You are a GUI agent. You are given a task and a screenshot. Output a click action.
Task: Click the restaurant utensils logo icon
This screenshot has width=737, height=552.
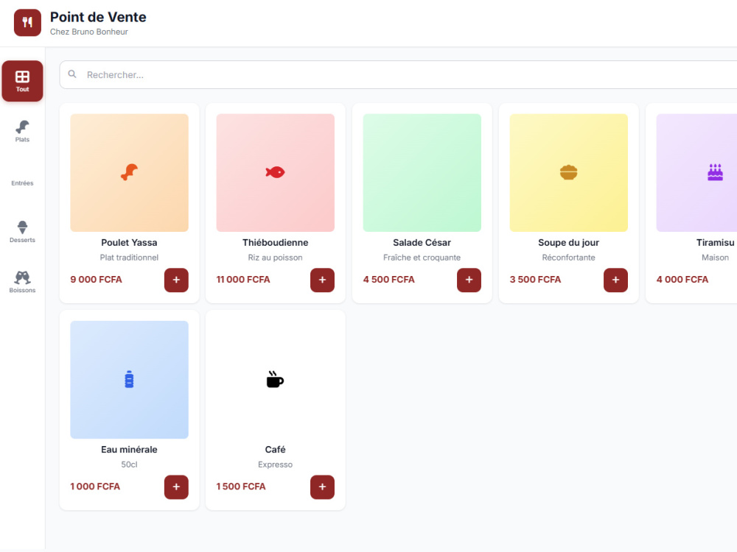point(27,23)
